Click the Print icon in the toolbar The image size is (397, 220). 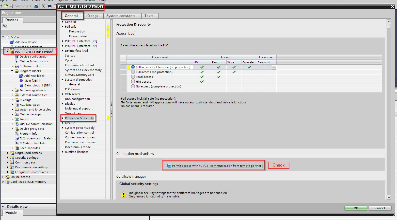tap(36, 6)
